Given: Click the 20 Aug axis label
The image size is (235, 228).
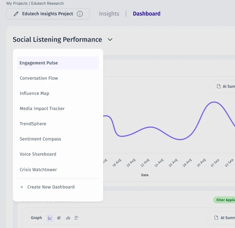Looking at the screenshot, I should (x=131, y=163).
